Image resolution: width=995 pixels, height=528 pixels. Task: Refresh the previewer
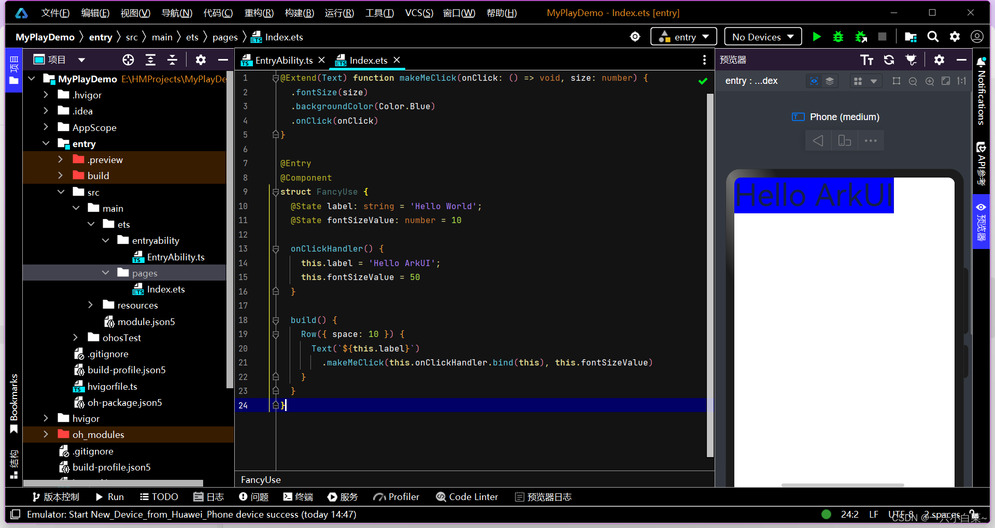tap(889, 60)
